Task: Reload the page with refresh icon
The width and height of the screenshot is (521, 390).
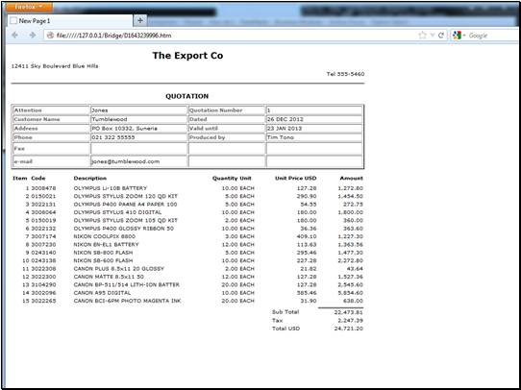Action: (441, 36)
